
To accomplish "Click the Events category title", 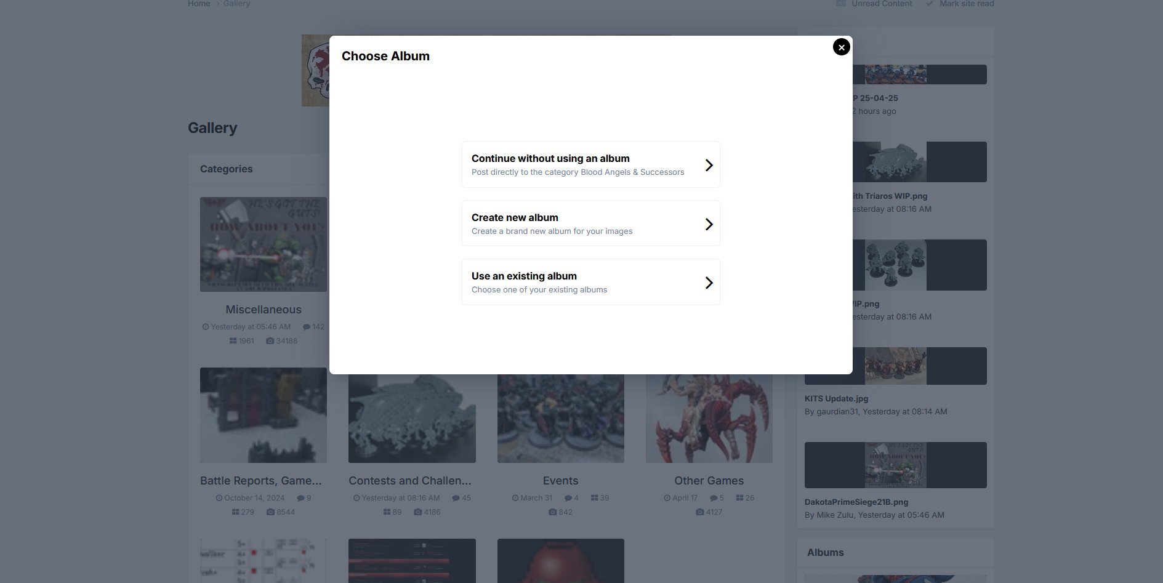I will (560, 481).
